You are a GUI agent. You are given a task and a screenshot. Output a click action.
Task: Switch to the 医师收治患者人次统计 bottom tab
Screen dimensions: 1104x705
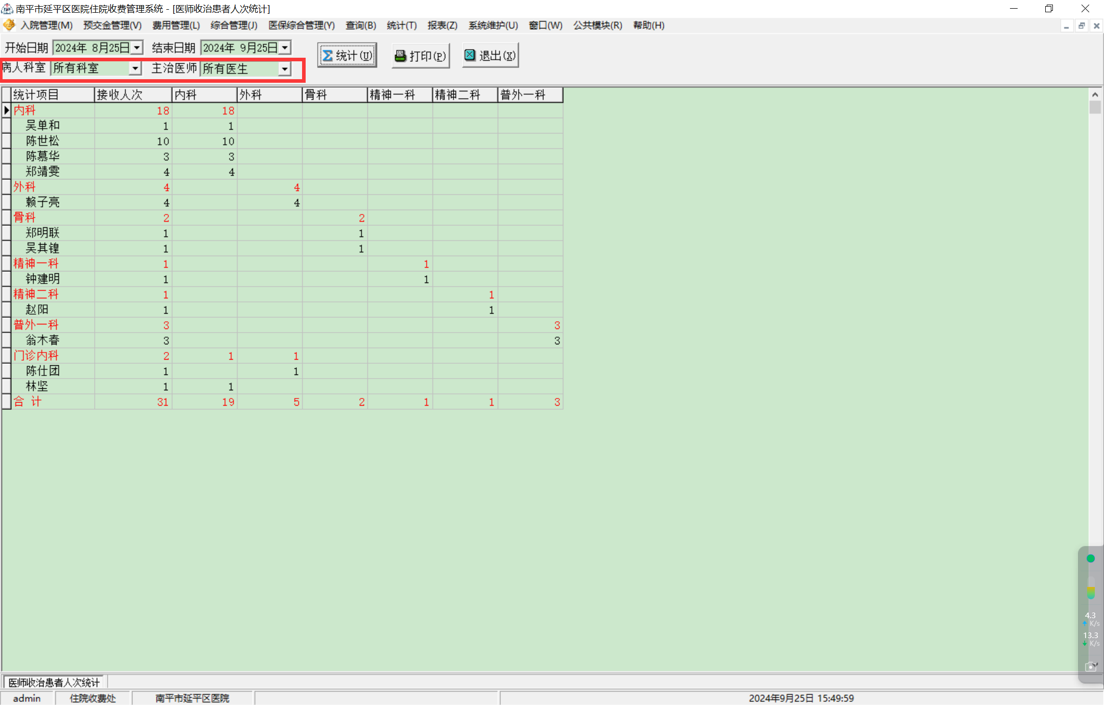point(54,683)
